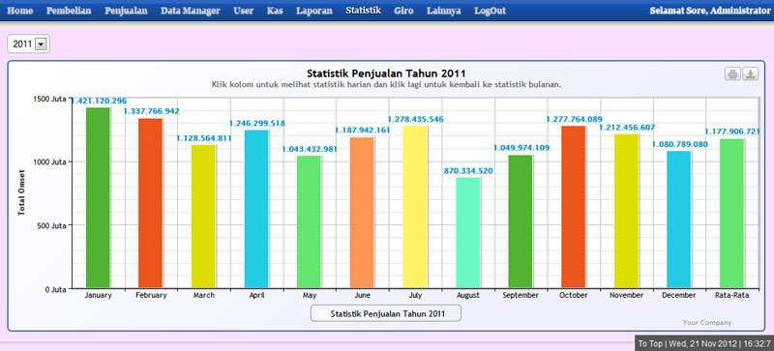Viewport: 774px width, 351px height.
Task: Open the Data Manager menu
Action: tap(190, 11)
